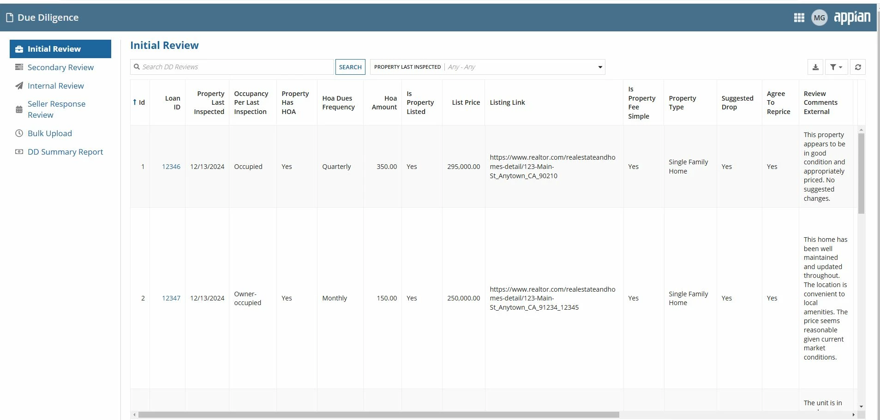
Task: Click the scroll up arrow of grid
Action: coord(861,130)
